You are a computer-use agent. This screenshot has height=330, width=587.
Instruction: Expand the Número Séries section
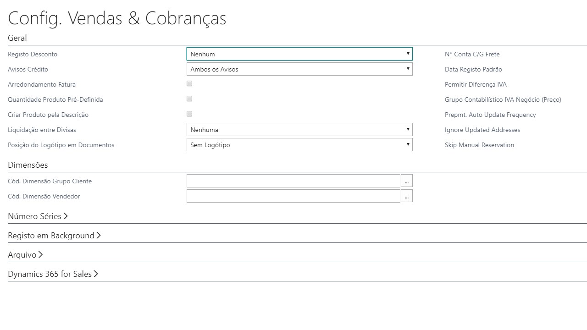38,216
